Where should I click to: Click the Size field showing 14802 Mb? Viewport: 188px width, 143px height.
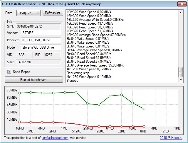[x=38, y=62]
